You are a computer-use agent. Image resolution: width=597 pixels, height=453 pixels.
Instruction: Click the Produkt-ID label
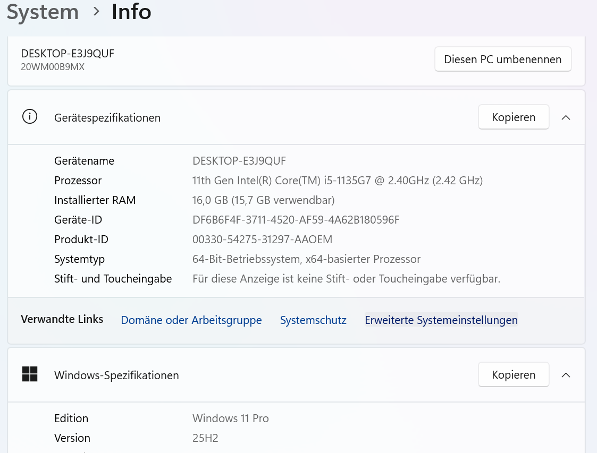81,240
